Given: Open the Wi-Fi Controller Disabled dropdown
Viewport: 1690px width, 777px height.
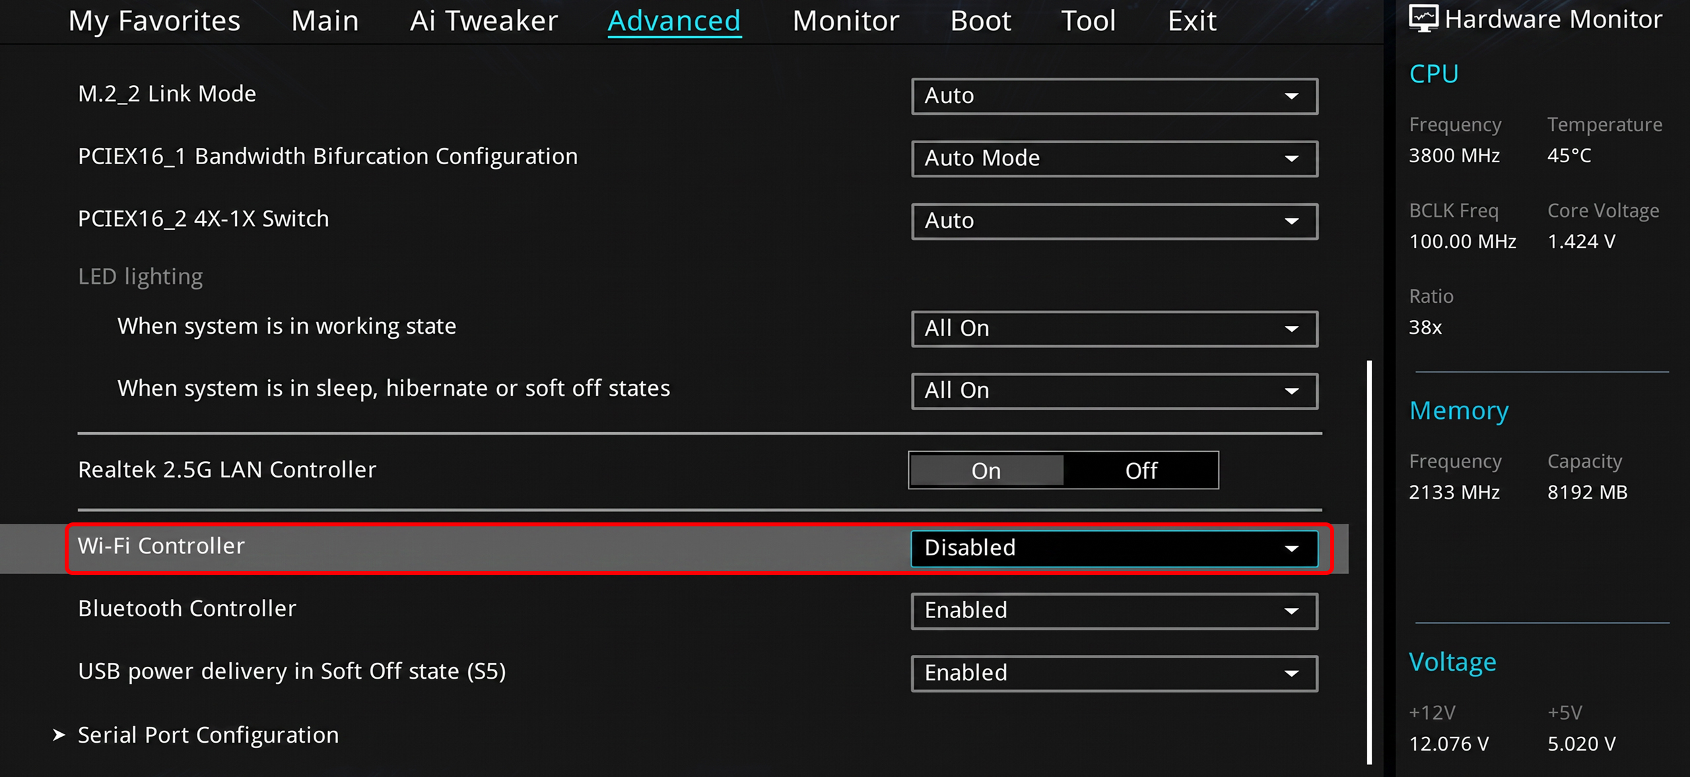Looking at the screenshot, I should point(1114,548).
